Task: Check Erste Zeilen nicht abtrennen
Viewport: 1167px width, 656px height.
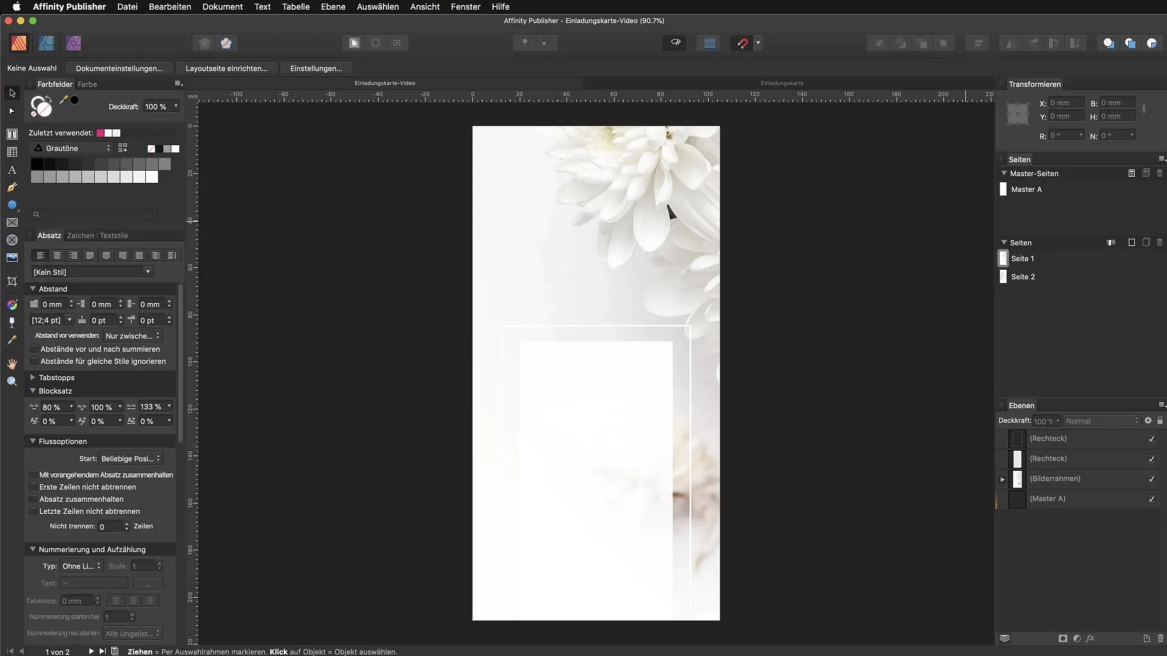Action: tap(33, 487)
